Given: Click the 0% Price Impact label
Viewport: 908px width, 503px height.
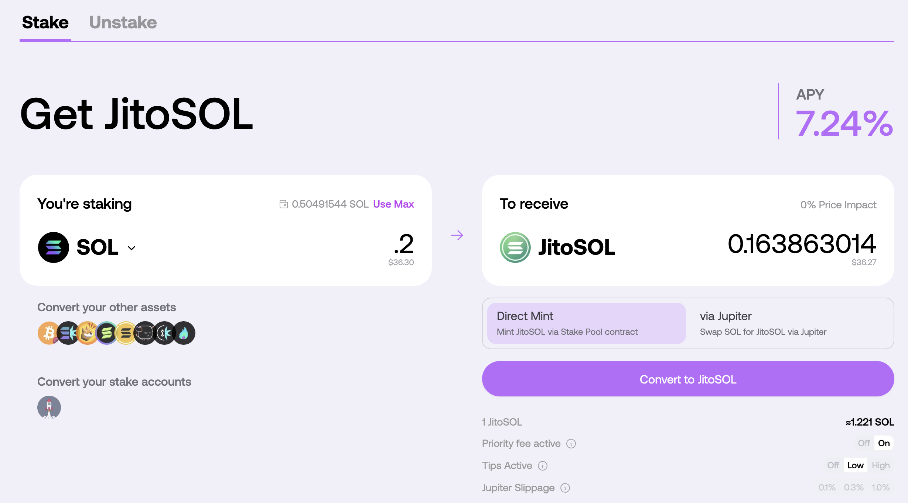Looking at the screenshot, I should pos(838,205).
